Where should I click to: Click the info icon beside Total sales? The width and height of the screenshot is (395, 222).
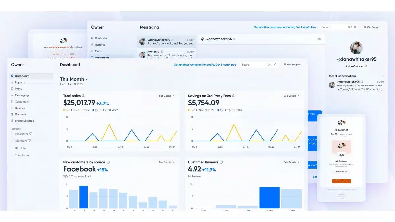[x=83, y=96]
